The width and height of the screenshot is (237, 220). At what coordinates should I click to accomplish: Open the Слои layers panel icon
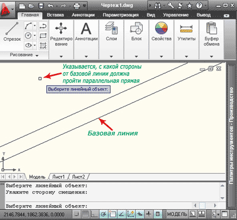pos(111,28)
